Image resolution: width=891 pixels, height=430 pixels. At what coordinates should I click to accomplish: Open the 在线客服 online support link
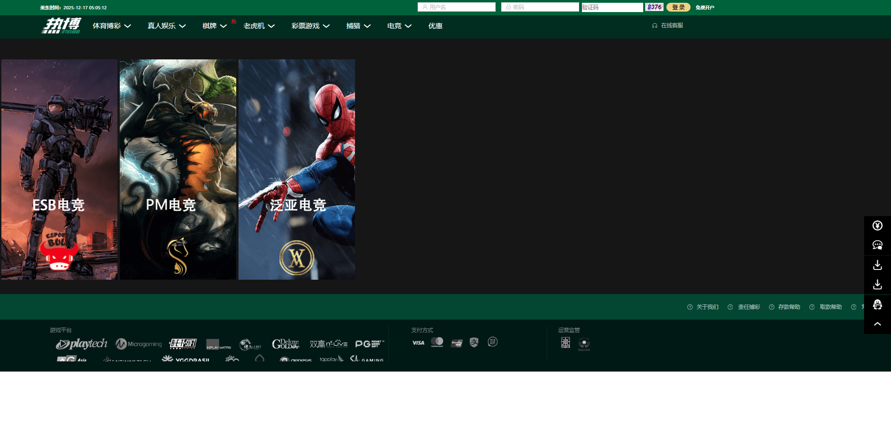[668, 26]
